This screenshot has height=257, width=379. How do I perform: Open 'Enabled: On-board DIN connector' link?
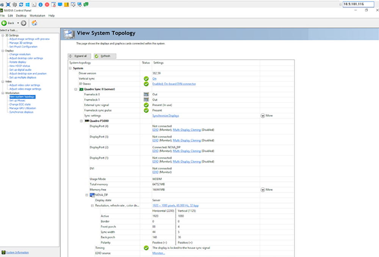[x=174, y=84]
